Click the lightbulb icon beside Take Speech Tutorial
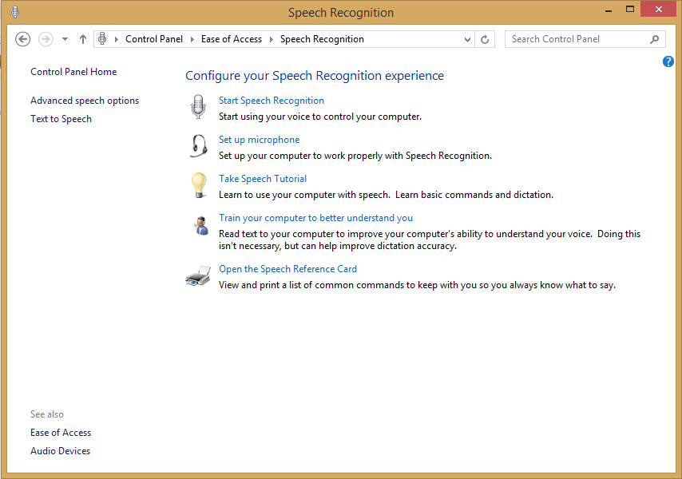 click(199, 185)
